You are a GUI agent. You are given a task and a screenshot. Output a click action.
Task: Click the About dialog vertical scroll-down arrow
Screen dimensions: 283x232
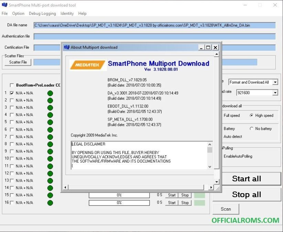(217, 182)
